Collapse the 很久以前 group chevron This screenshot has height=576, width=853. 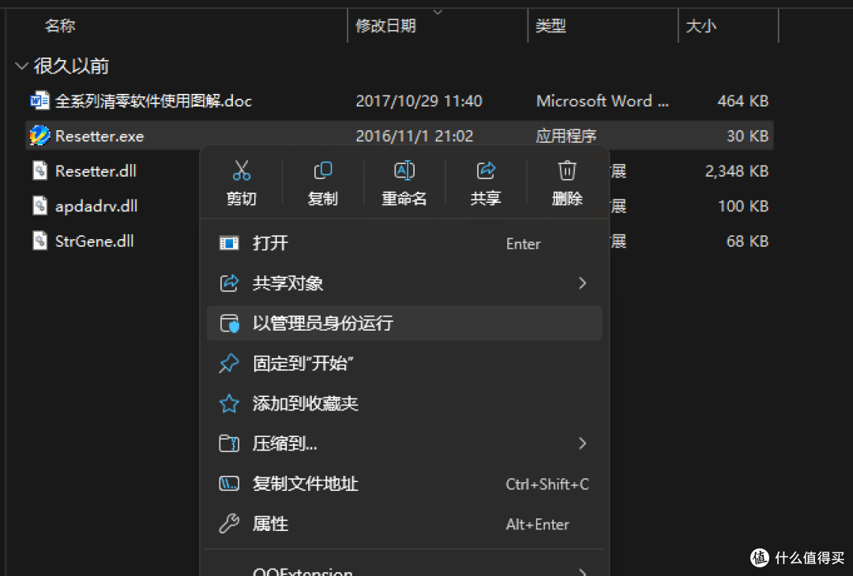point(22,66)
